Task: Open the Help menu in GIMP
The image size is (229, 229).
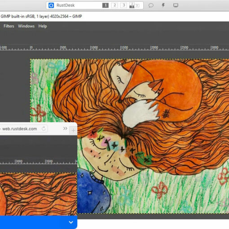Action: click(x=43, y=26)
